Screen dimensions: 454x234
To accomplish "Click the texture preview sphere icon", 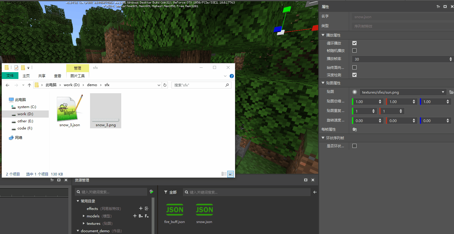I will tap(354, 92).
